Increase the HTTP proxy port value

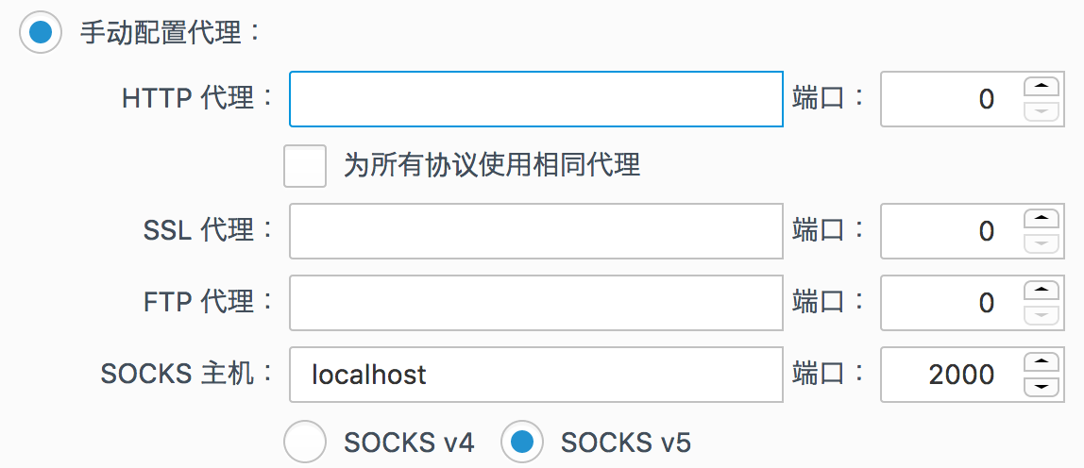pyautogui.click(x=1042, y=87)
